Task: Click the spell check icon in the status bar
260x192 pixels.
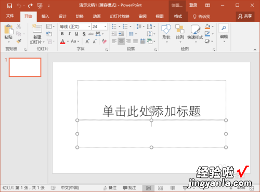Action: click(53, 188)
